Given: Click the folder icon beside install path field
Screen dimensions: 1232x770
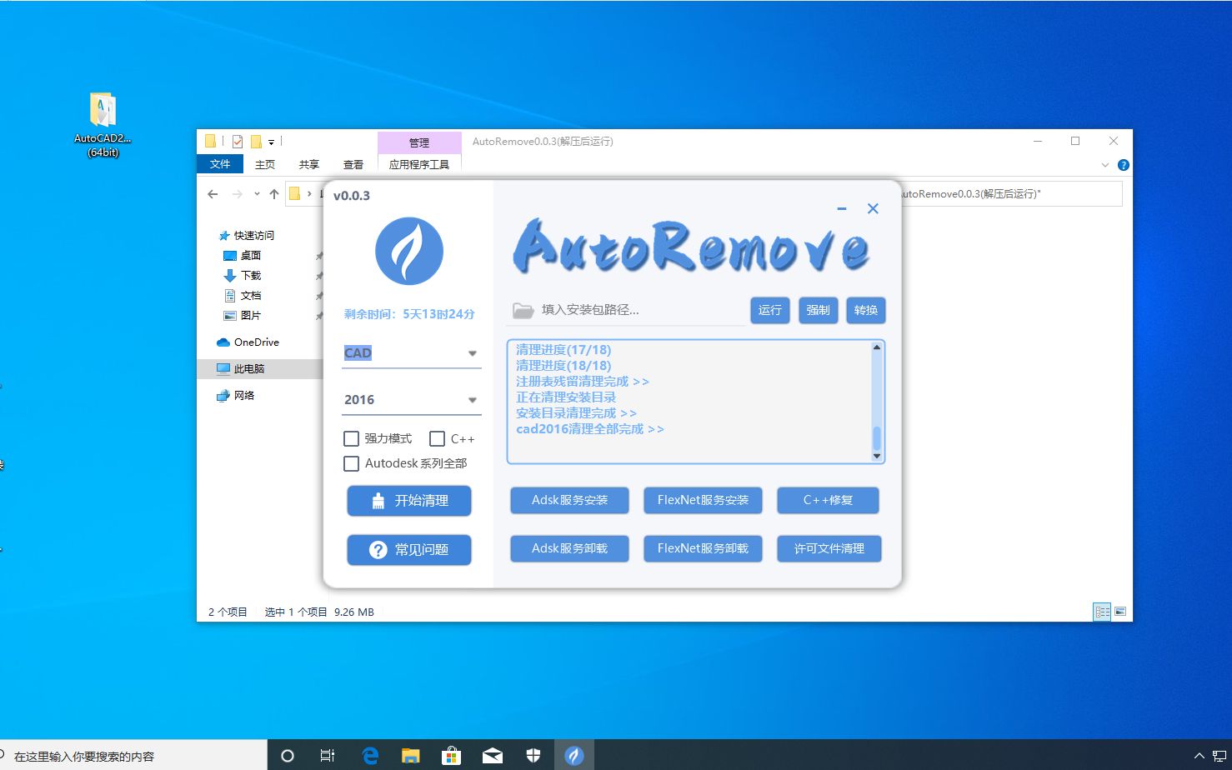Looking at the screenshot, I should click(523, 310).
